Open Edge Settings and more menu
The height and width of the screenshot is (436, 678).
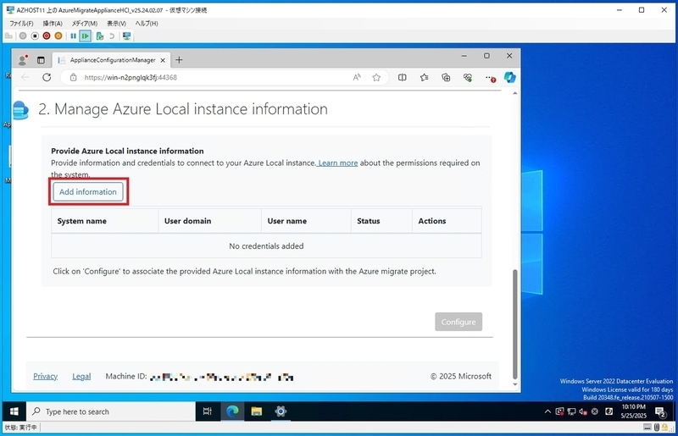[490, 78]
